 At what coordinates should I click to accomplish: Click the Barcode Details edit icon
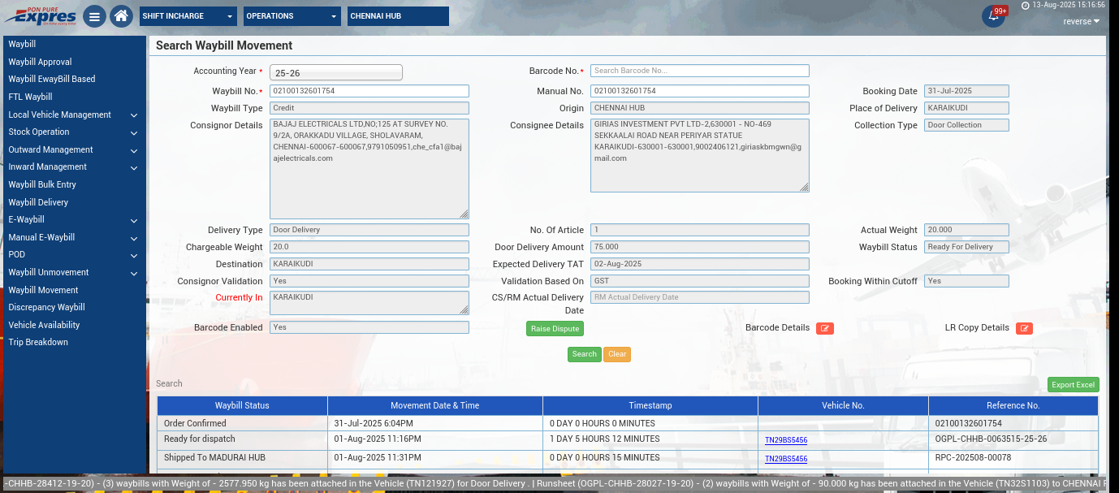[825, 328]
